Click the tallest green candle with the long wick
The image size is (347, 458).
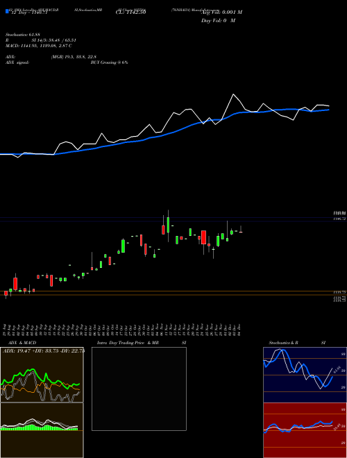click(168, 226)
